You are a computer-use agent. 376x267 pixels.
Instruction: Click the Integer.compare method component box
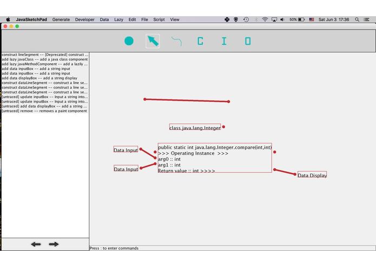[x=215, y=158]
